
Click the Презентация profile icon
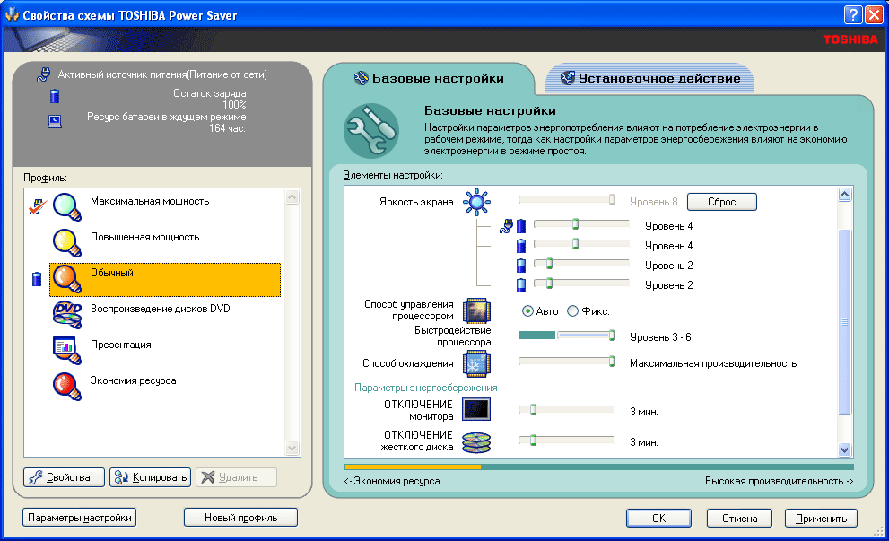67,351
